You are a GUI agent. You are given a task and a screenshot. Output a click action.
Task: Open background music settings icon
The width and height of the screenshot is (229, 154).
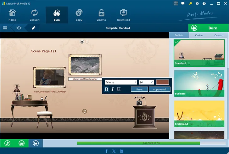7,143
